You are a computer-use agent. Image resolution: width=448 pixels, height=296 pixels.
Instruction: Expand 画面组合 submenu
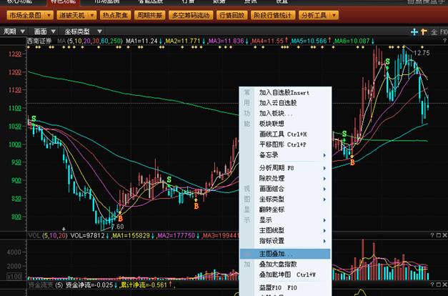324,189
